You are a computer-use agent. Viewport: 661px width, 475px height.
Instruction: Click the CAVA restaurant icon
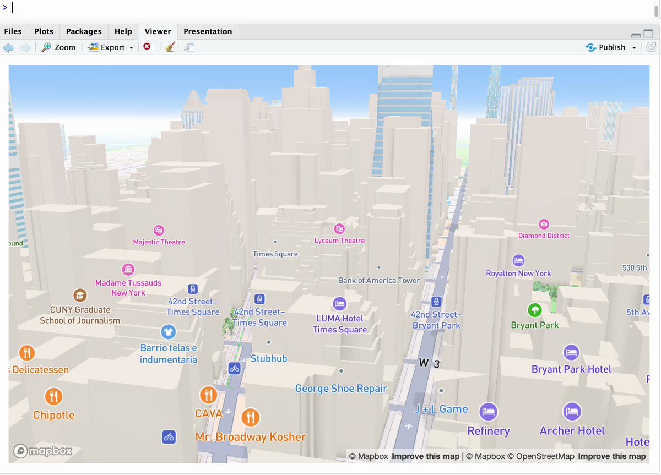coord(208,395)
